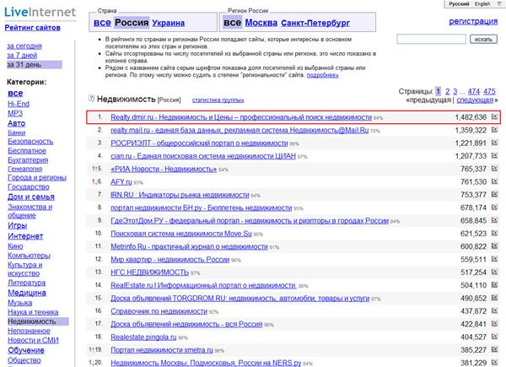Open category Медицина

click(x=27, y=293)
